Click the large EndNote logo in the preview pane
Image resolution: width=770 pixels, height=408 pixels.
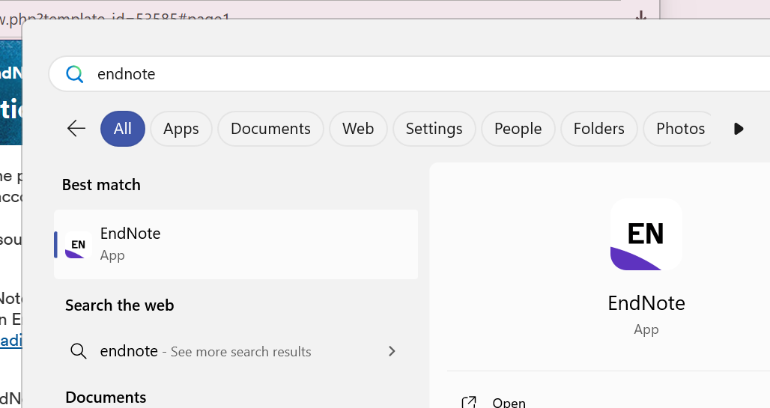tap(646, 234)
